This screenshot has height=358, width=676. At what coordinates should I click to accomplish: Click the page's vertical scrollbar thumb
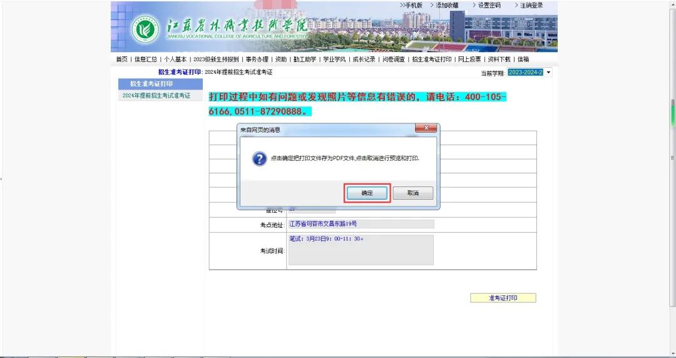pyautogui.click(x=672, y=113)
